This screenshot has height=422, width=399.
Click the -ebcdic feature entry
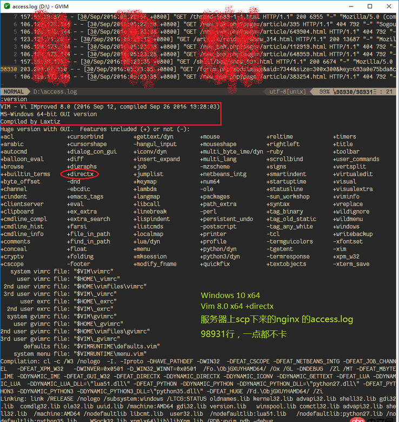pyautogui.click(x=78, y=189)
